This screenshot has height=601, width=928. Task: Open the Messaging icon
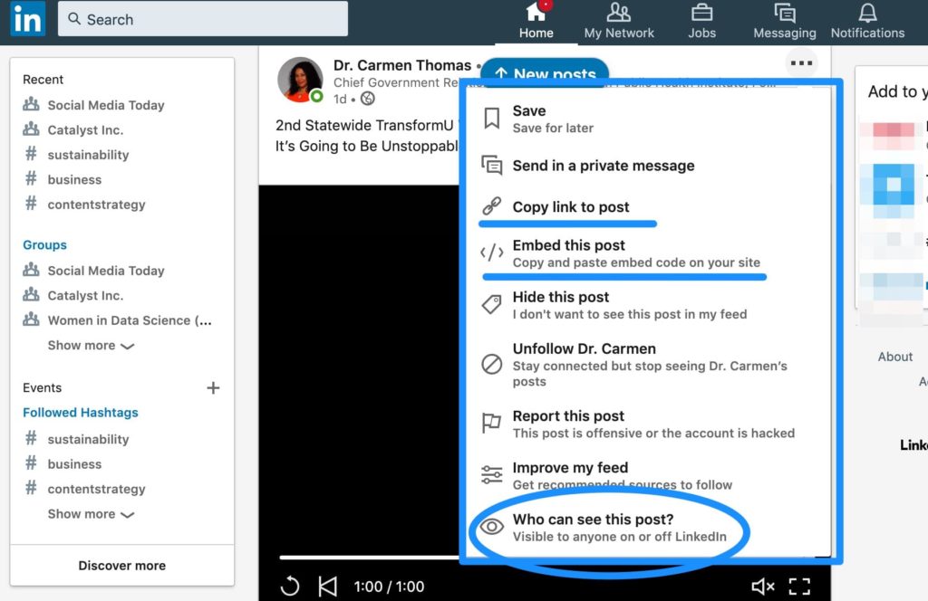pos(785,14)
